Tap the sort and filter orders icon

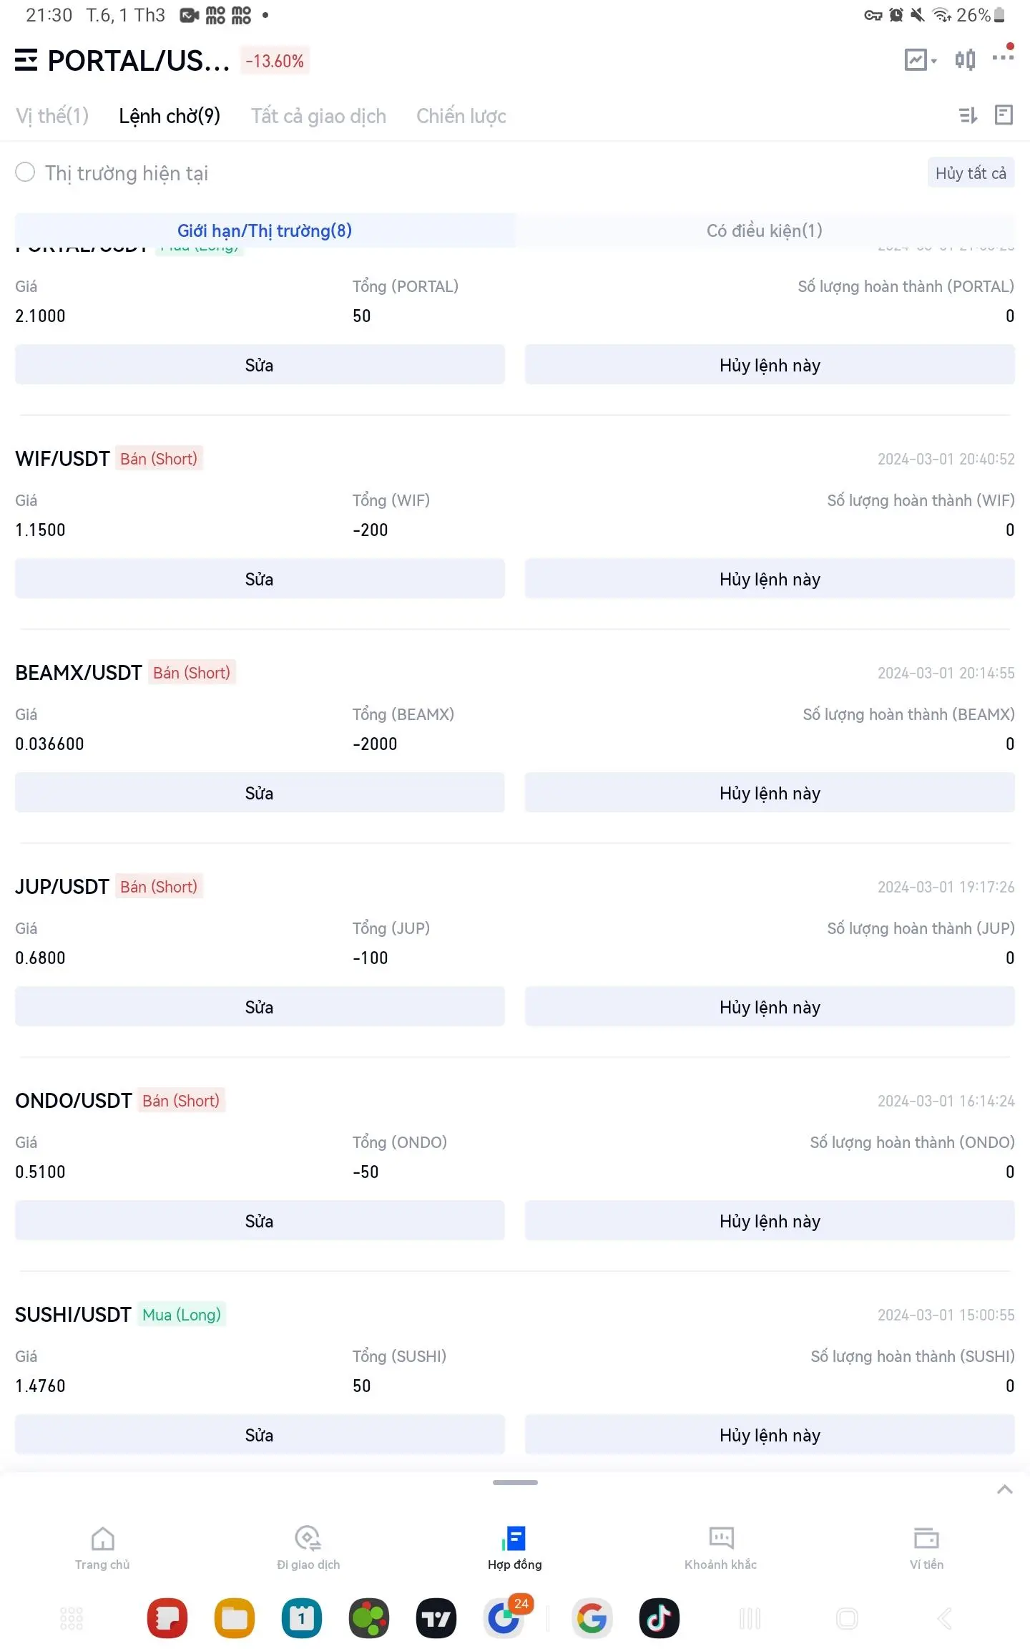968,115
